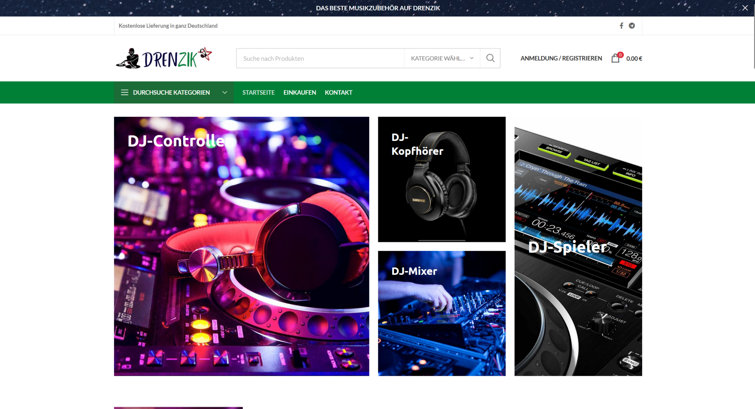Viewport: 755px width, 409px height.
Task: Open the Einkaufen menu item
Action: click(x=299, y=92)
